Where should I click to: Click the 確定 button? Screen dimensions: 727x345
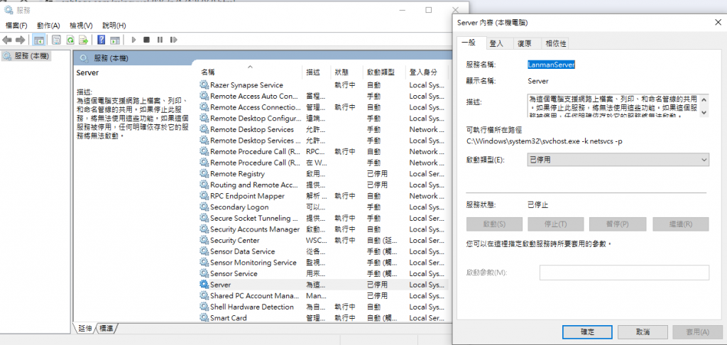pos(586,332)
